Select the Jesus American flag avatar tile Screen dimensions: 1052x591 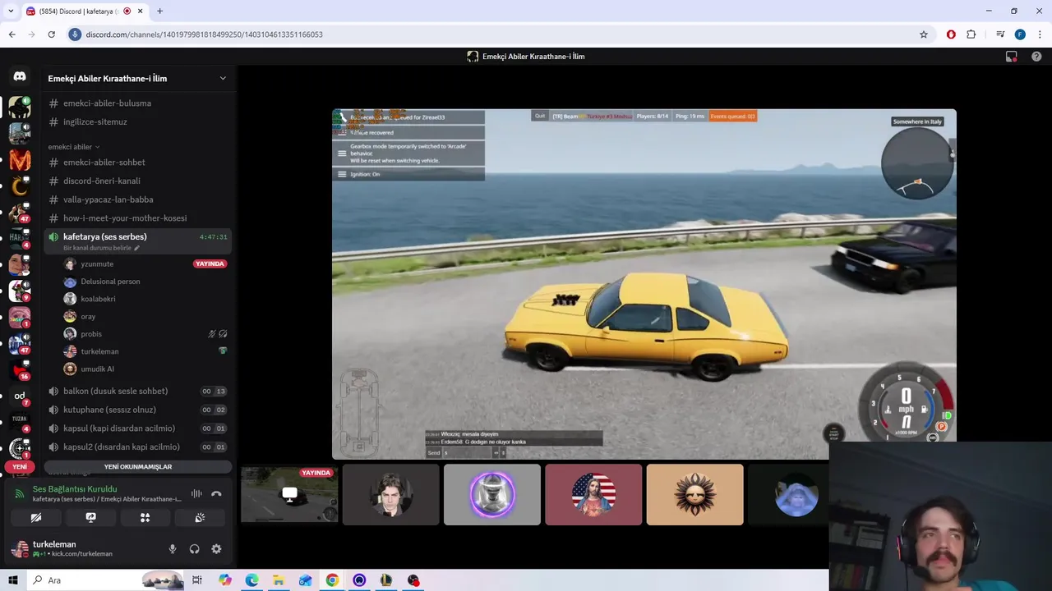593,495
